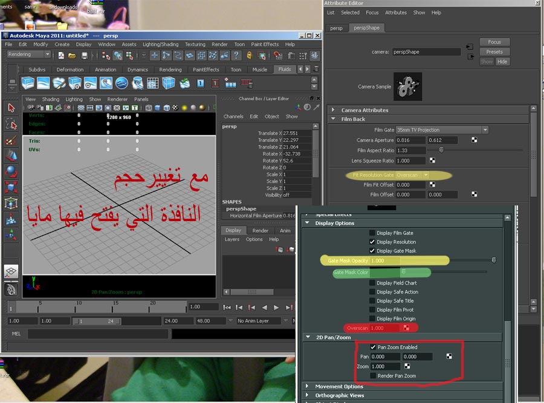Click the Presets button
Screen dimensions: 544x403
(494, 52)
